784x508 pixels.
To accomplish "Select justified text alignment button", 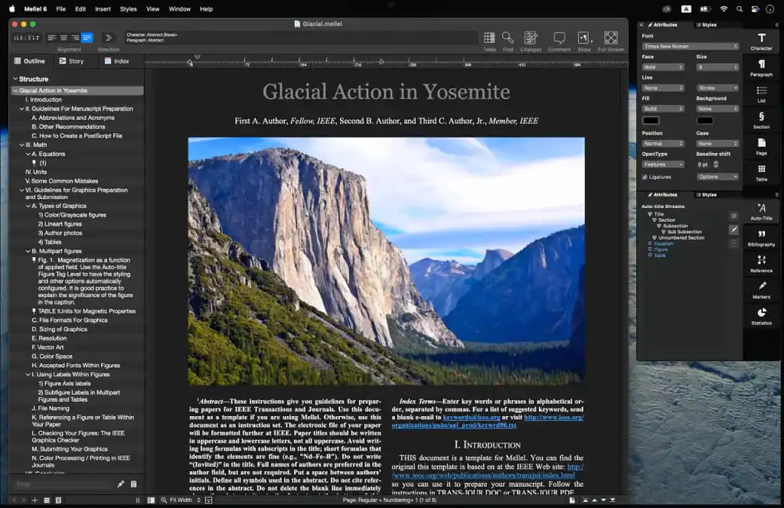I will point(87,37).
